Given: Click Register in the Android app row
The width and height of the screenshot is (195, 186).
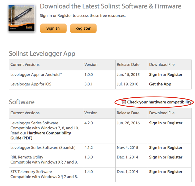Looking at the screenshot, I should point(175,75).
